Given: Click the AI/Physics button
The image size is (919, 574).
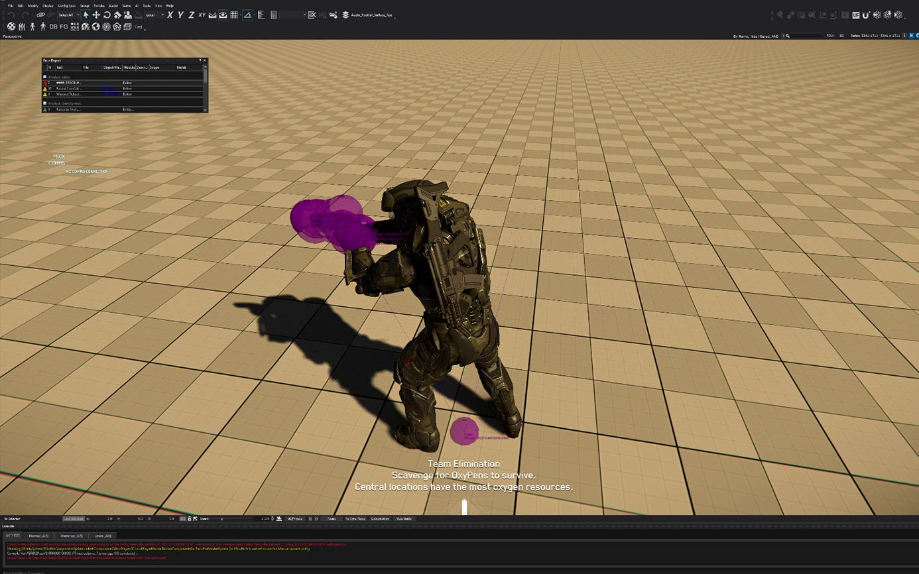Looking at the screenshot, I should point(295,518).
